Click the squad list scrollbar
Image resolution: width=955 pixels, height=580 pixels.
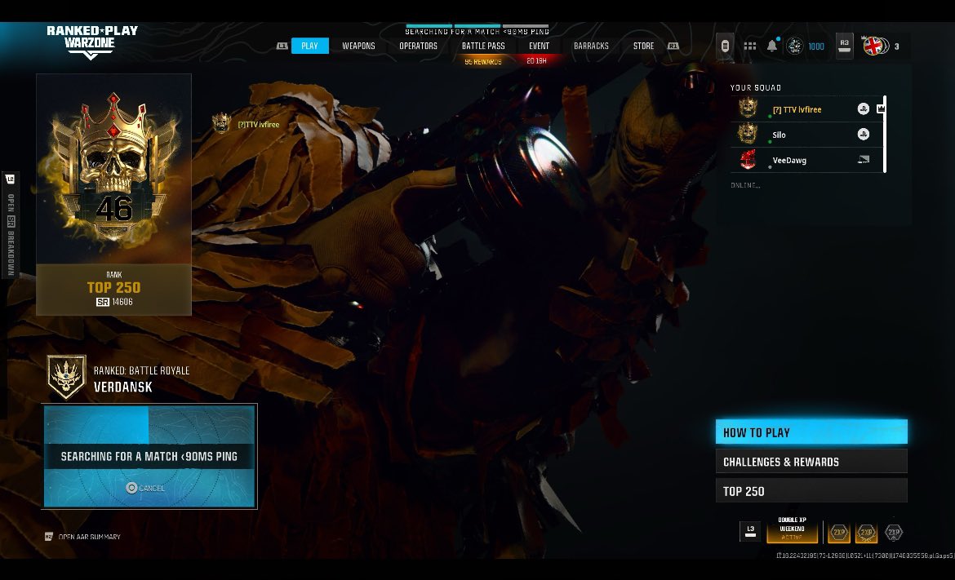(x=884, y=134)
